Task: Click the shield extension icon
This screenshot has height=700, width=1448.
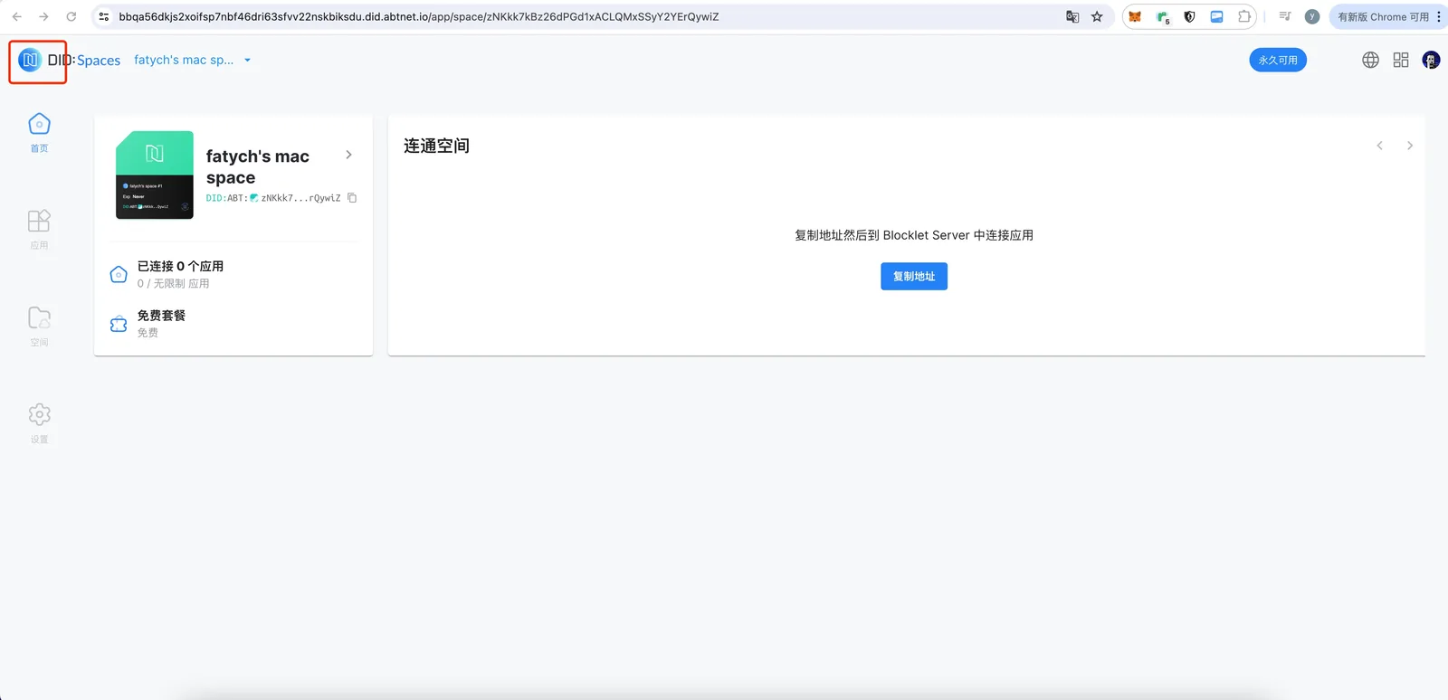Action: (x=1189, y=16)
